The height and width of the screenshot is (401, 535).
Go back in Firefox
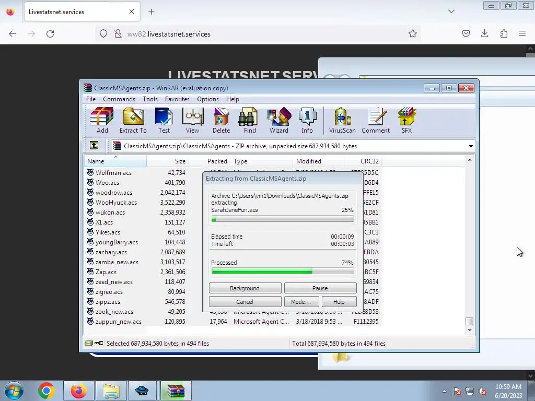click(x=13, y=34)
